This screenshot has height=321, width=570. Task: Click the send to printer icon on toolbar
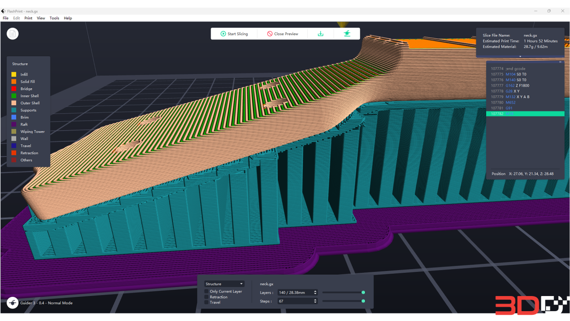pyautogui.click(x=347, y=33)
